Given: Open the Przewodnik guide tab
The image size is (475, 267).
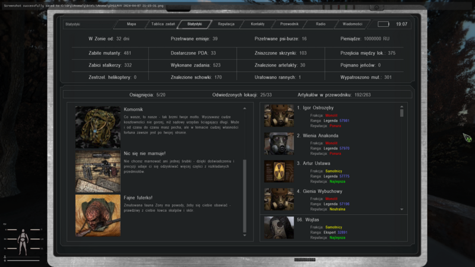Looking at the screenshot, I should (289, 24).
